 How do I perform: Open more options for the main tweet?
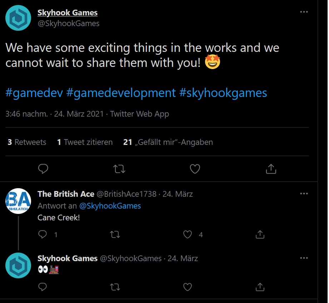(x=304, y=12)
